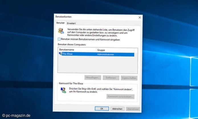Click the The-Khoa account icon in the list
Screen dimensions: 198x119
coord(60,54)
